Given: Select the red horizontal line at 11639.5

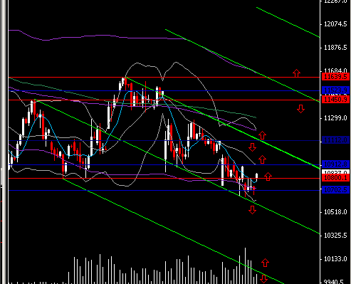Looking at the screenshot, I should tap(164, 77).
